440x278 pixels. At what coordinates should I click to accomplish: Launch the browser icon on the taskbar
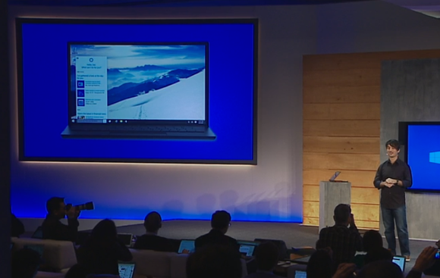[116, 121]
